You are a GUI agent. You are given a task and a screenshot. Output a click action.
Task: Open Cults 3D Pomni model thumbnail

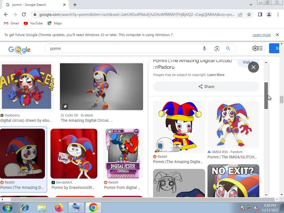pyautogui.click(x=102, y=87)
